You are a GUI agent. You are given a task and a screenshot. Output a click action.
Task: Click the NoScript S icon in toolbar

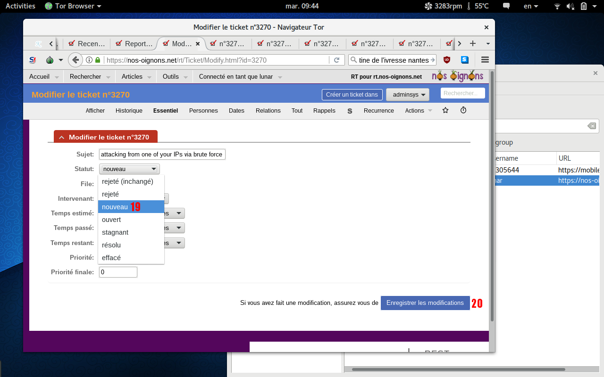[x=33, y=60]
